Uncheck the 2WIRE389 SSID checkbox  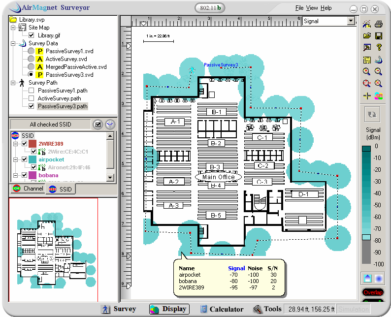tap(24, 144)
